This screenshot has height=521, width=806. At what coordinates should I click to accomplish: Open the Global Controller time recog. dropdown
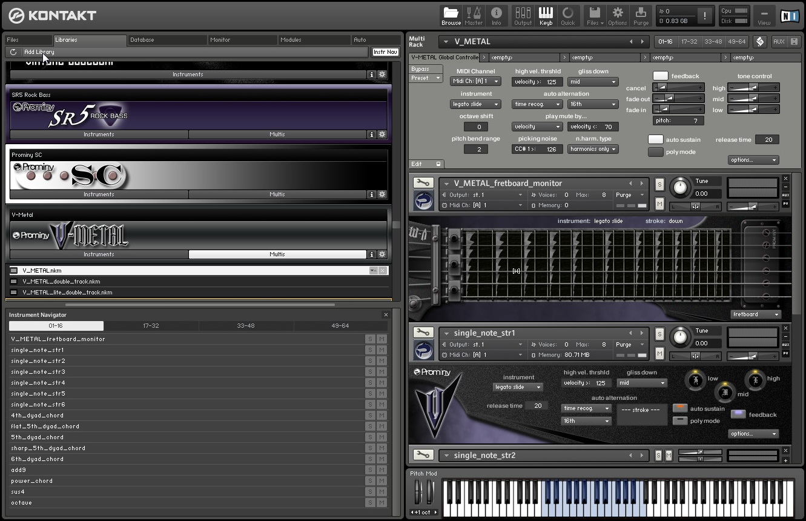pyautogui.click(x=537, y=104)
